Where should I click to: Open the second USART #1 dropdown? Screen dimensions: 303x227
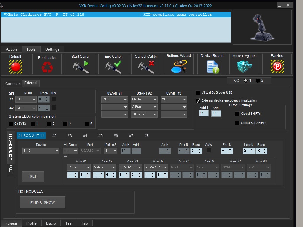[115, 107]
